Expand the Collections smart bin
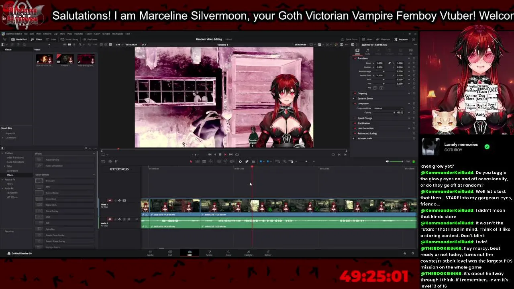 (x=2, y=138)
